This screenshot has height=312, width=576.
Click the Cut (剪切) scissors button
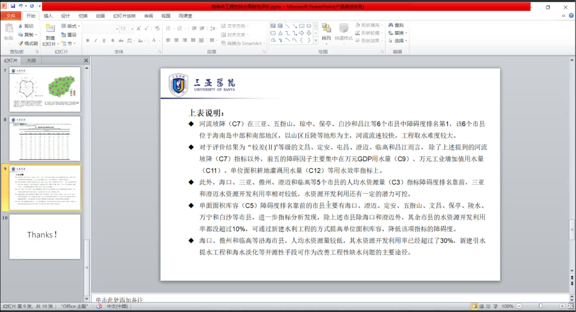(25, 26)
